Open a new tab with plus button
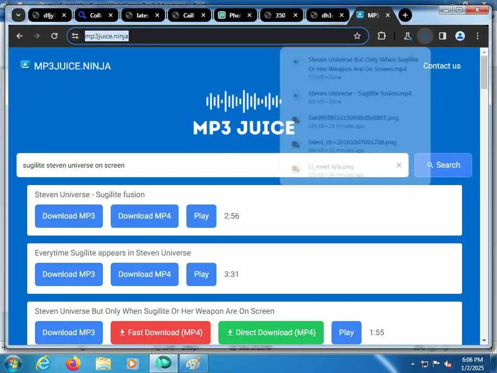497x373 pixels. (x=405, y=15)
